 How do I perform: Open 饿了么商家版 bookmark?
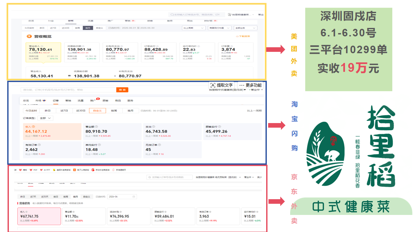pos(81,170)
